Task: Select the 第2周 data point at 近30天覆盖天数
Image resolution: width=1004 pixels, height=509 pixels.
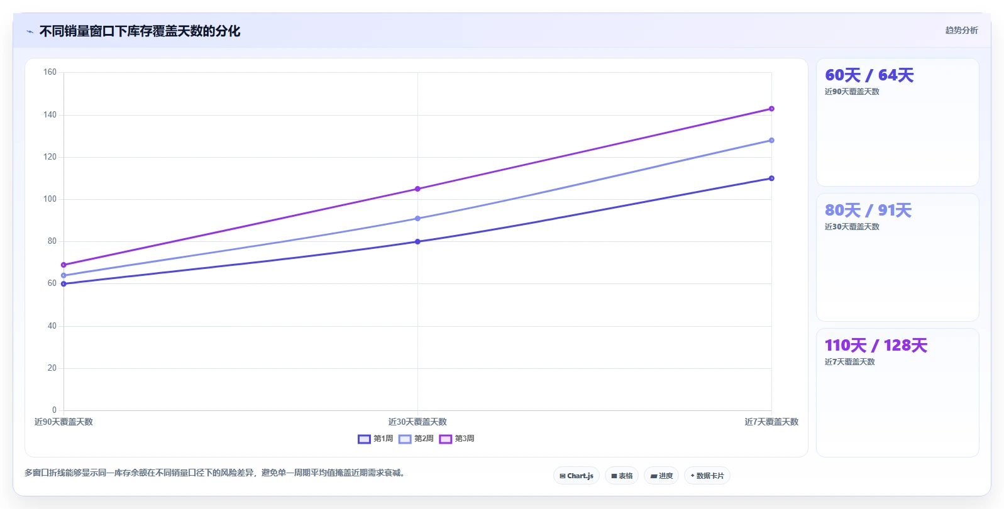Action: [x=417, y=219]
